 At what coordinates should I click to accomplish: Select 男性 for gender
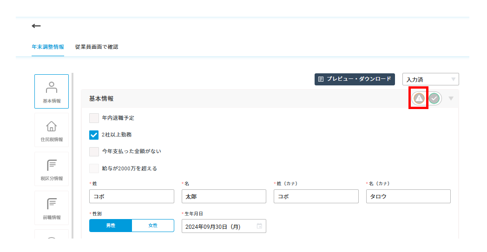pos(111,226)
